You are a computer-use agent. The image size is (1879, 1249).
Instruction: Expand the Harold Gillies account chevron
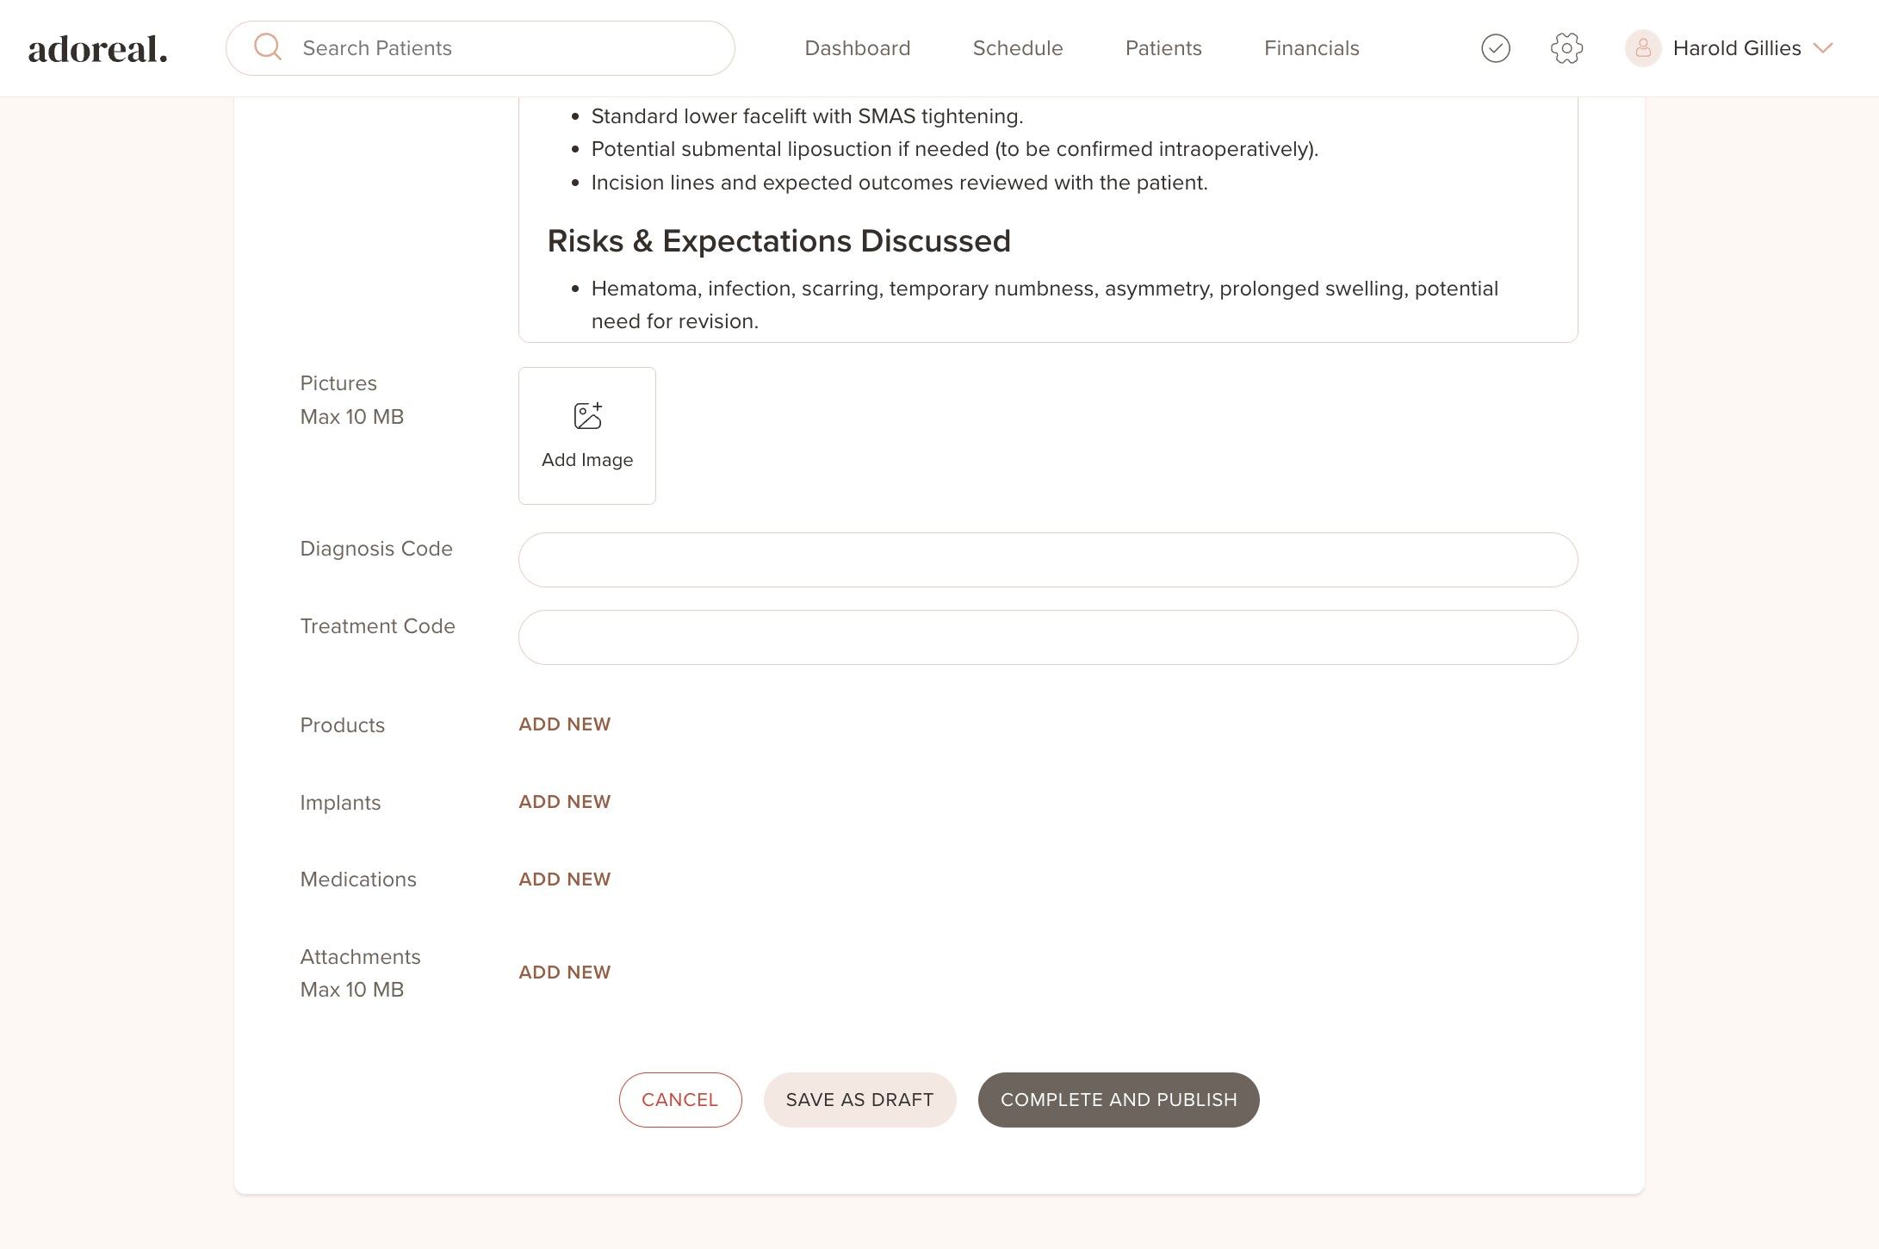(x=1823, y=48)
